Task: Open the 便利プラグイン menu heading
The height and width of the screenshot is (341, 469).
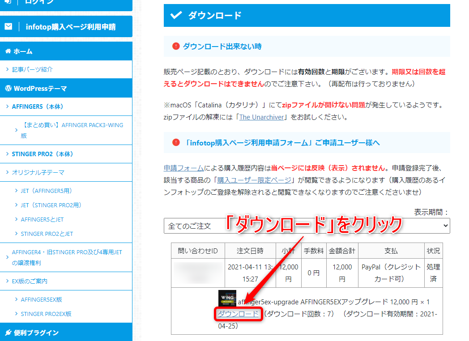Action: [66, 332]
